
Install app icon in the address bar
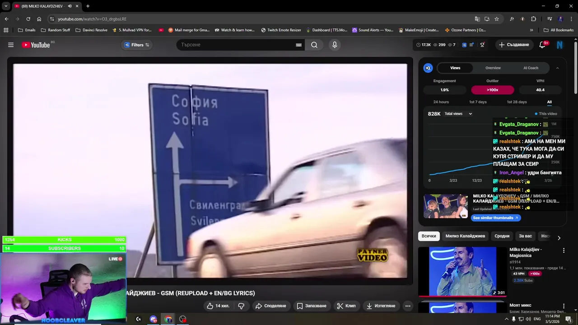tap(487, 19)
